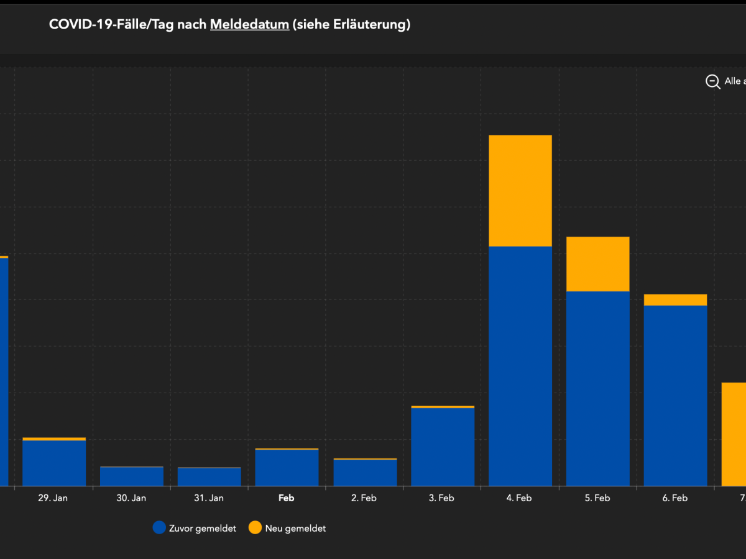This screenshot has width=746, height=559.
Task: Click the orange 7. Feb bar at right edge
Action: click(734, 434)
